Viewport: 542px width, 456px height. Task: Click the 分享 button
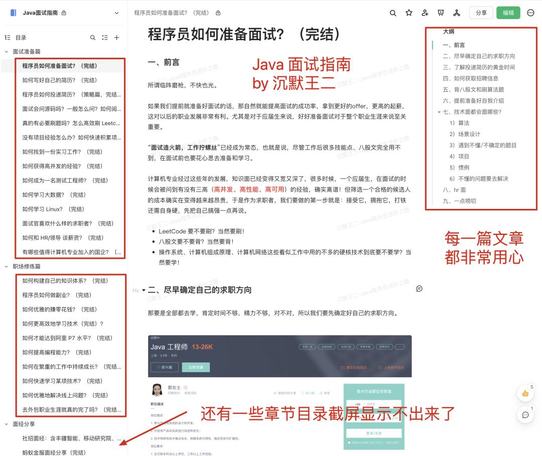pos(481,13)
